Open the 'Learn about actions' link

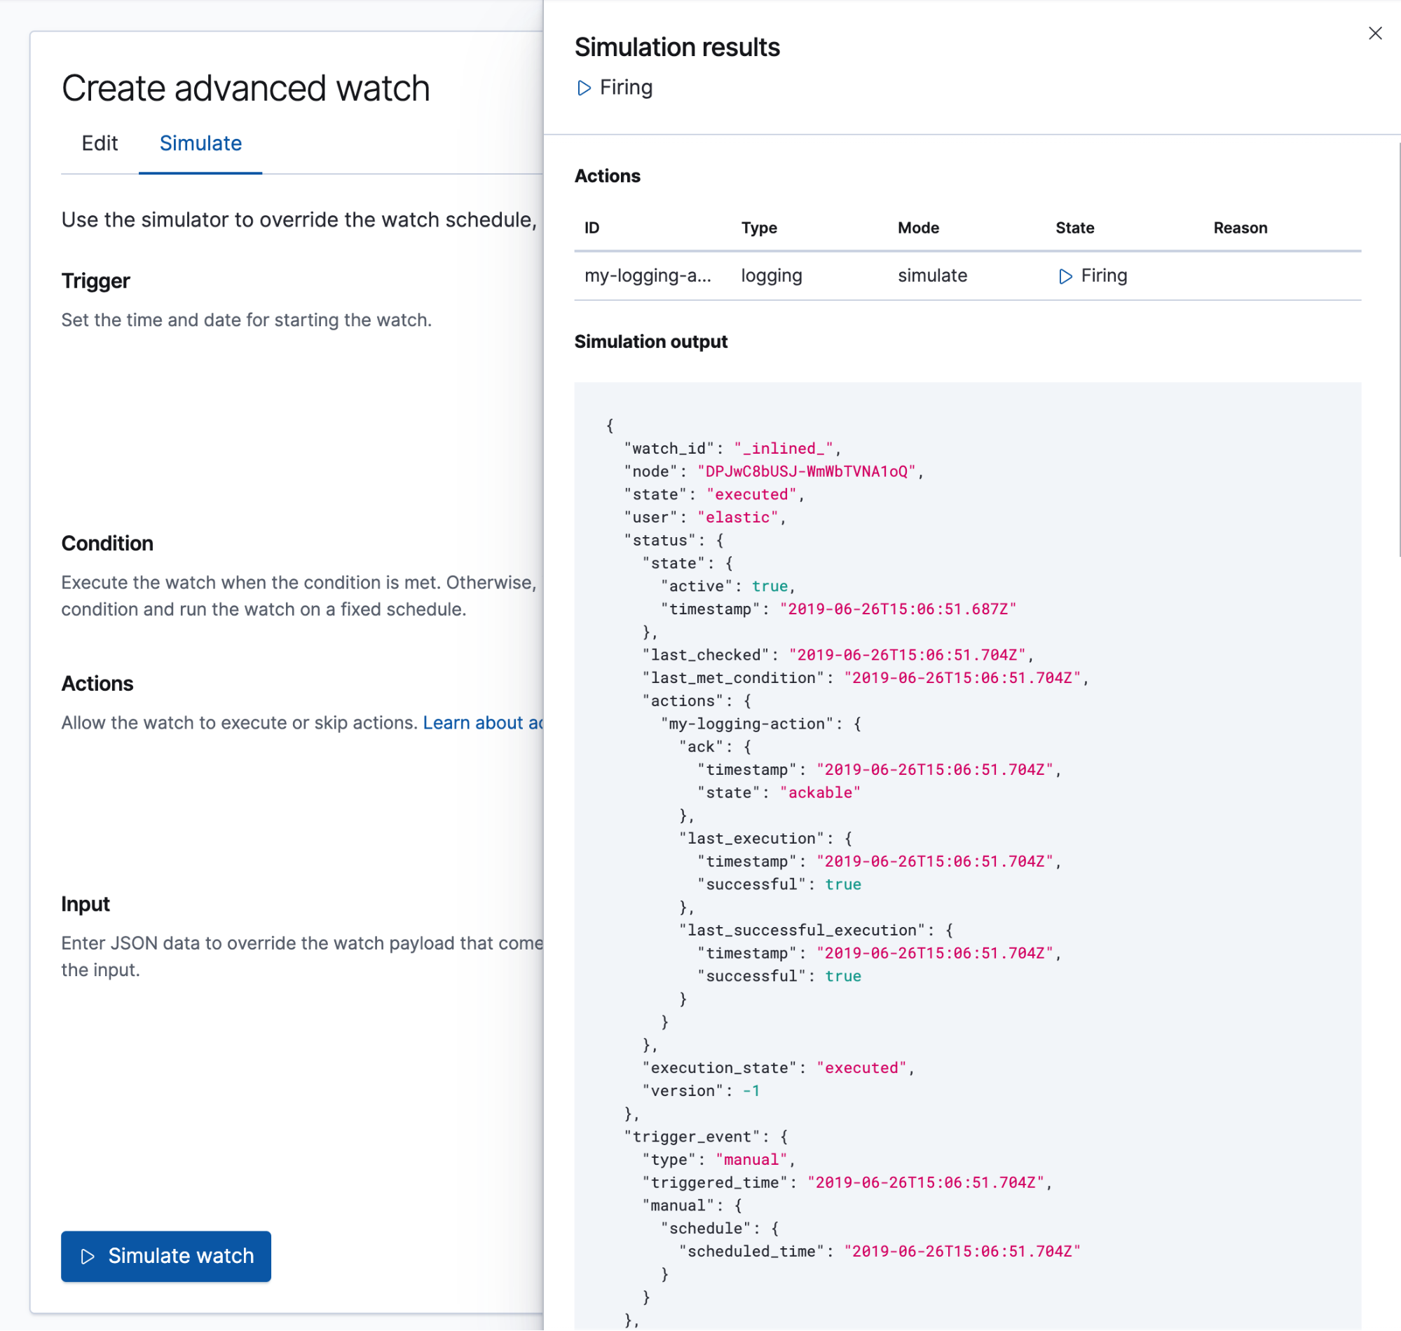(483, 722)
